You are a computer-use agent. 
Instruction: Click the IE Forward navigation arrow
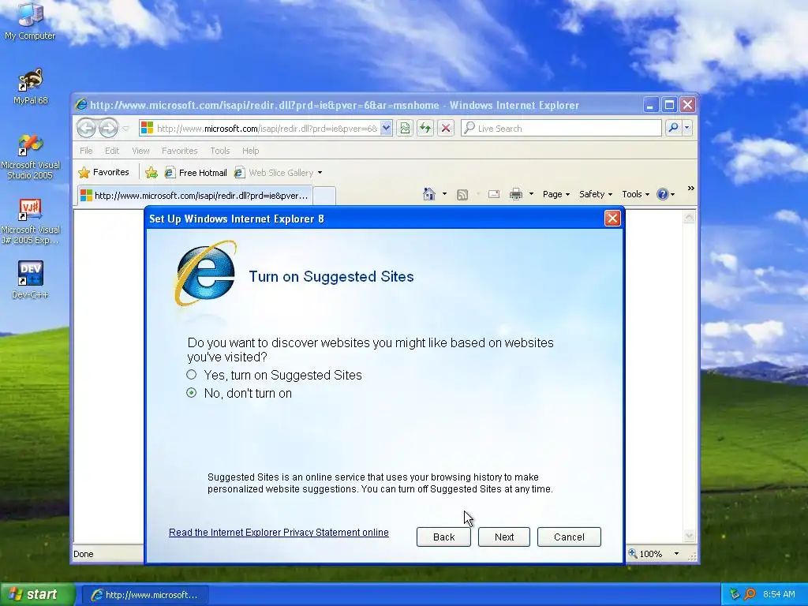[108, 128]
